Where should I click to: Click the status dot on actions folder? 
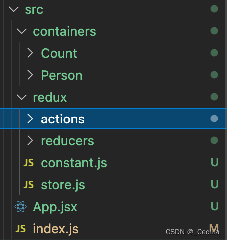tap(214, 119)
